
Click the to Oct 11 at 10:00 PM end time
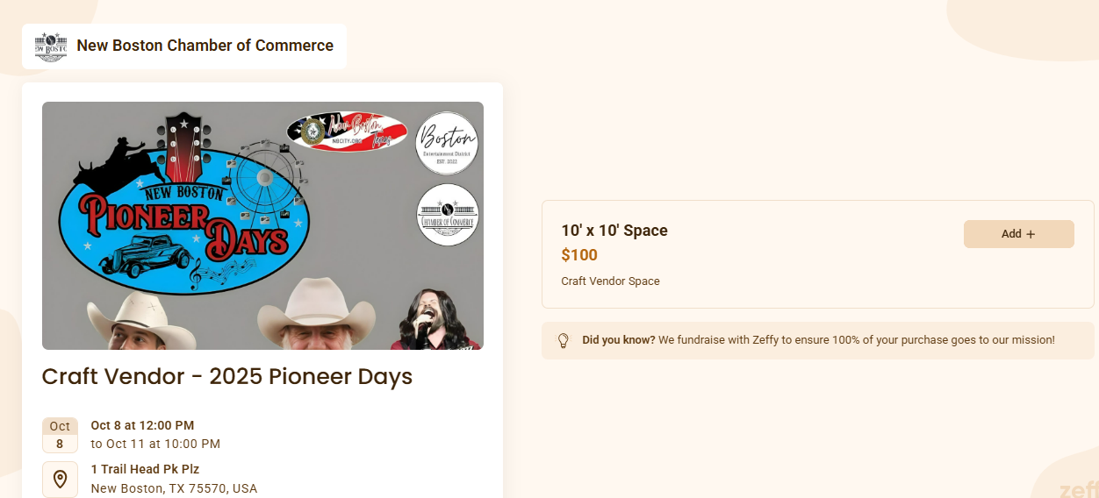point(155,444)
